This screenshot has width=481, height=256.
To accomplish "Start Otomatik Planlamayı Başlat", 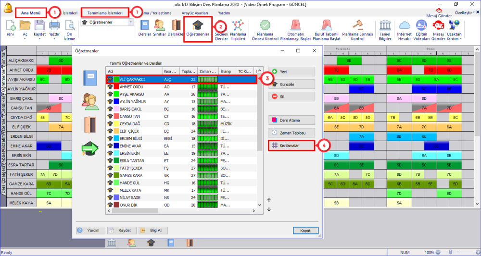I will [x=296, y=30].
